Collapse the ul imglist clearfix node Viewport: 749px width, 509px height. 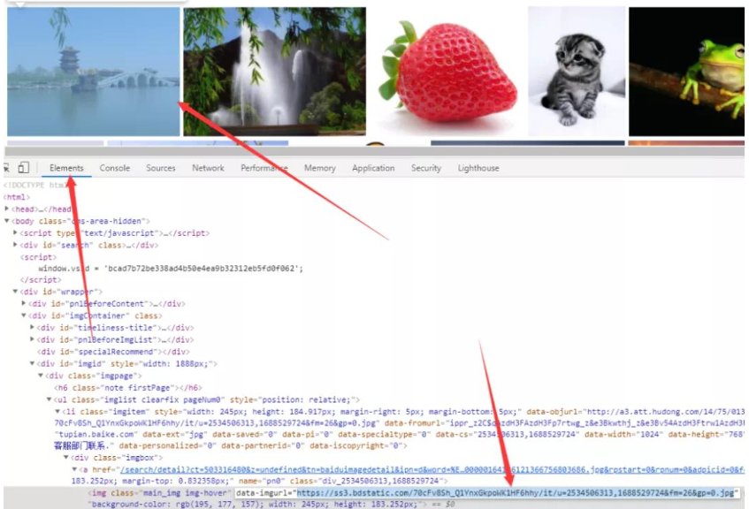pos(49,399)
